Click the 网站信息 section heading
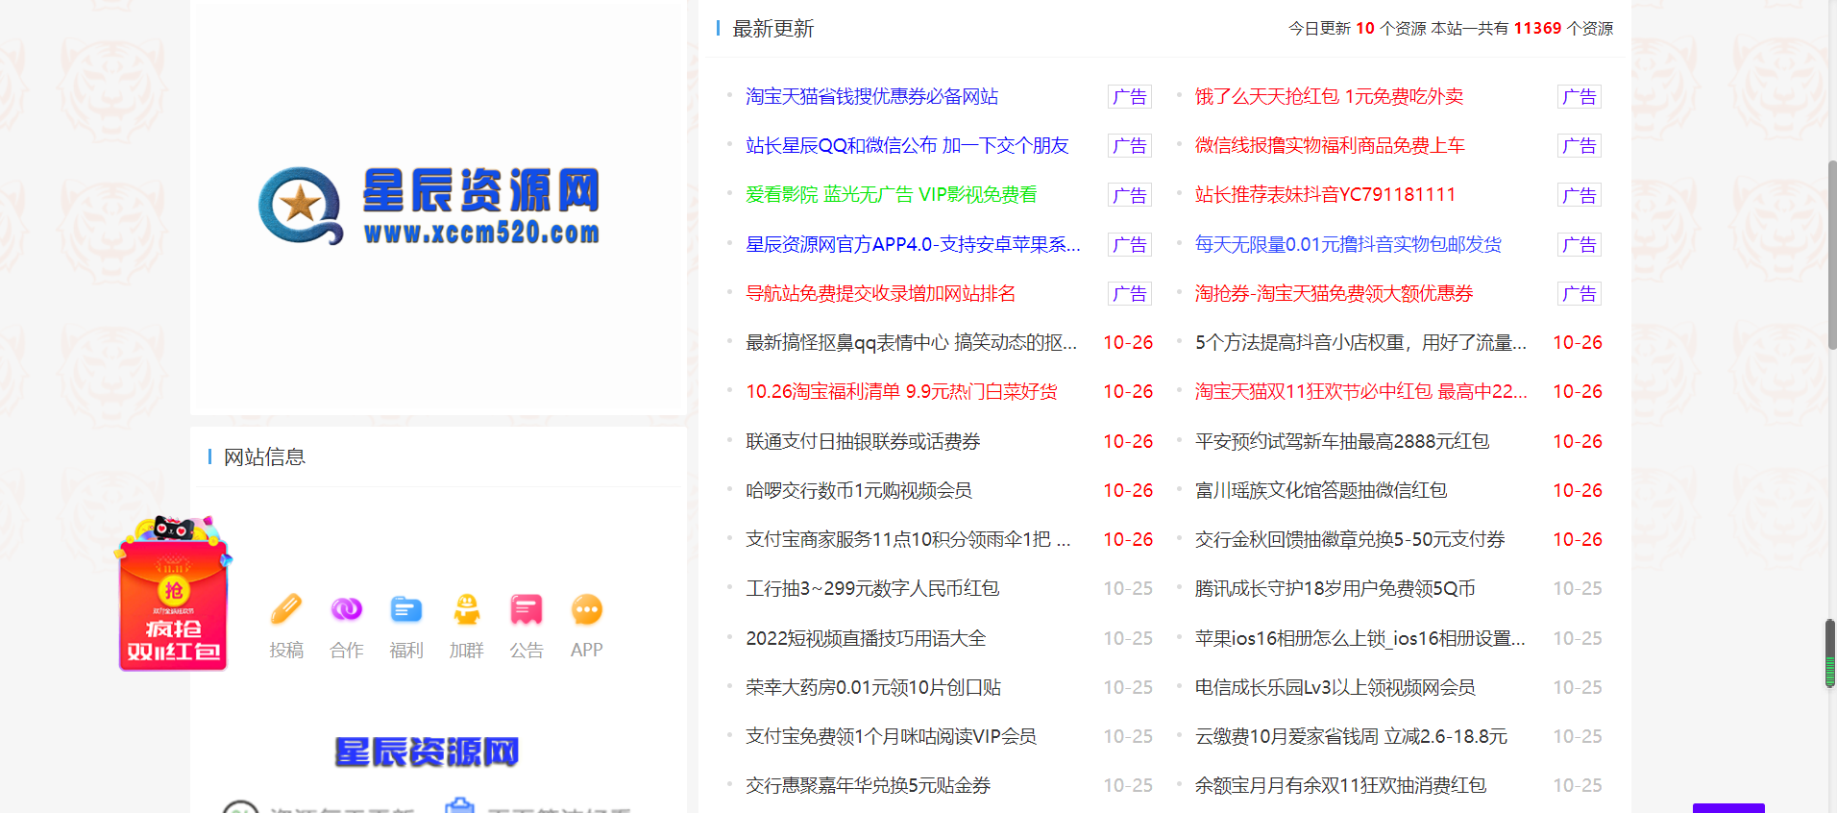 264,456
